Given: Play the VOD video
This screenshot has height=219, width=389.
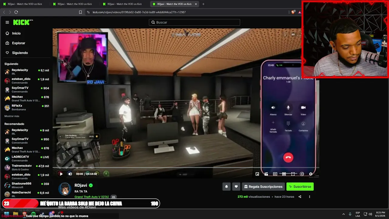Looking at the screenshot, I should point(61,174).
